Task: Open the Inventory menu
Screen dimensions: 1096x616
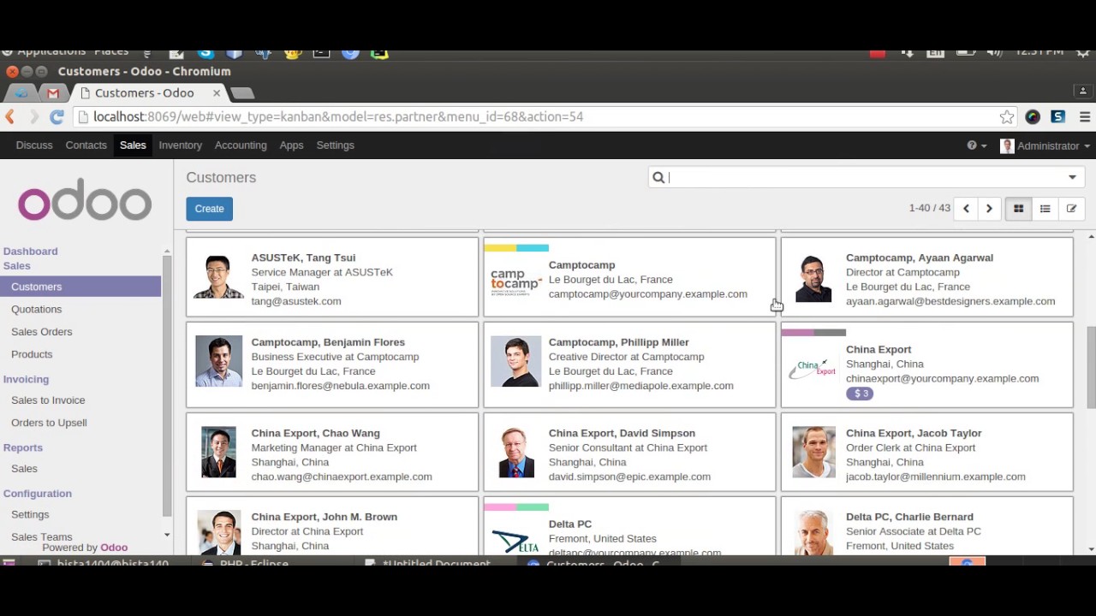Action: (181, 145)
